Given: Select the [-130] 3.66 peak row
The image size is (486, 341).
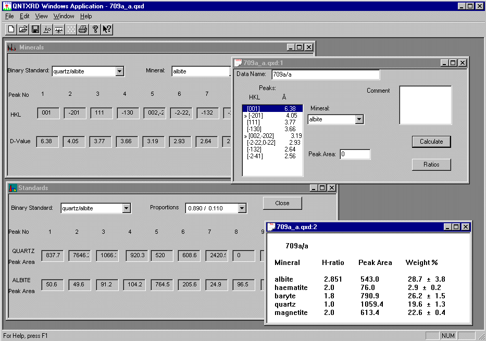Looking at the screenshot, I should 272,129.
